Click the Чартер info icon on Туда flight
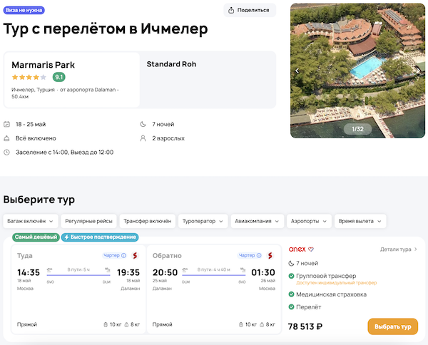Image resolution: width=428 pixels, height=345 pixels. (x=123, y=255)
